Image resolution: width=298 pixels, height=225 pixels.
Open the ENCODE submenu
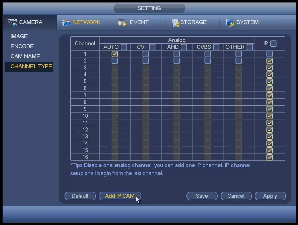click(22, 46)
